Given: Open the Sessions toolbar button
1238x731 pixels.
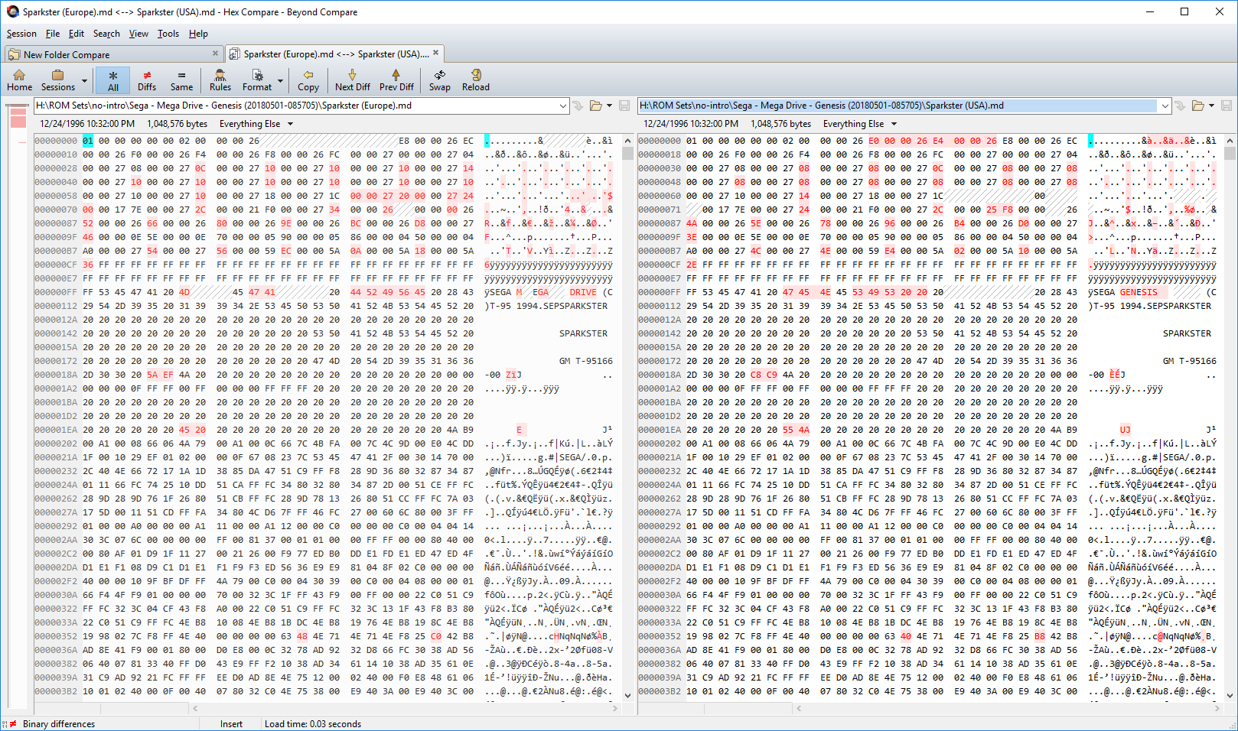Looking at the screenshot, I should coord(57,80).
